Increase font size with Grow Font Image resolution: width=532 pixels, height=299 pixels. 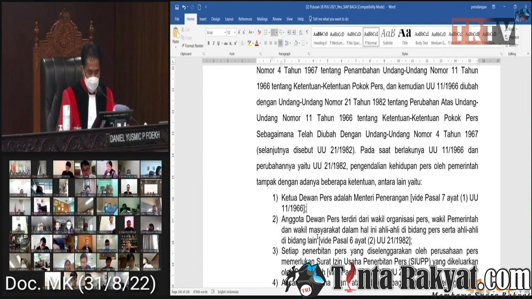[239, 32]
